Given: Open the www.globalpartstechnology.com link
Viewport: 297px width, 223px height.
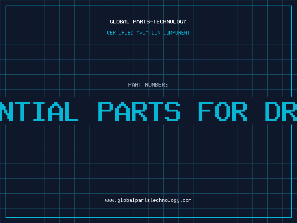Looking at the screenshot, I should [148, 200].
